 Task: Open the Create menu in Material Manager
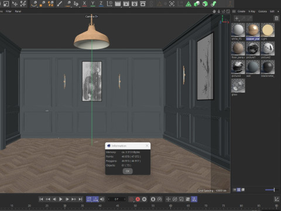(241, 11)
